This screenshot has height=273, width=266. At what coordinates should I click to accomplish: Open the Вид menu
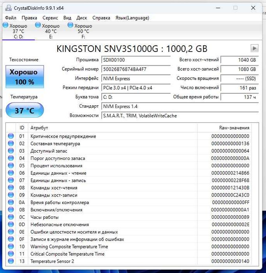[x=67, y=18]
